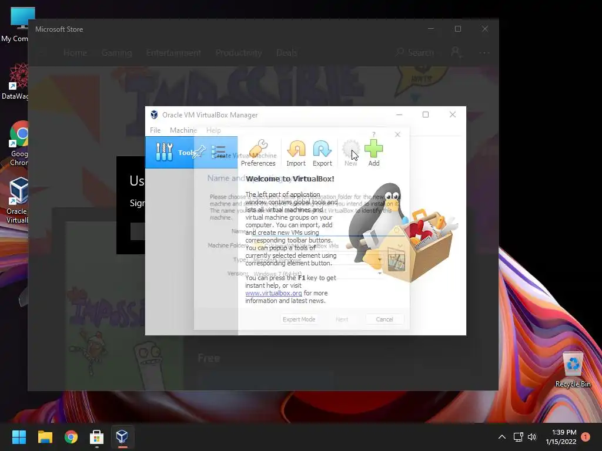602x451 pixels.
Task: Open Chrome from the taskbar
Action: point(71,437)
